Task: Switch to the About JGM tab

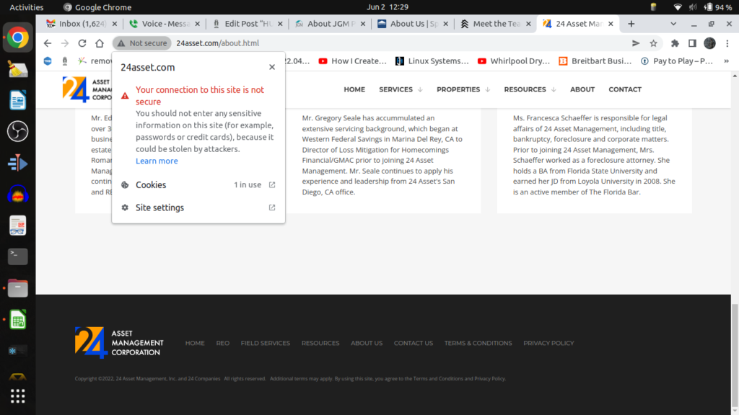Action: coord(331,24)
